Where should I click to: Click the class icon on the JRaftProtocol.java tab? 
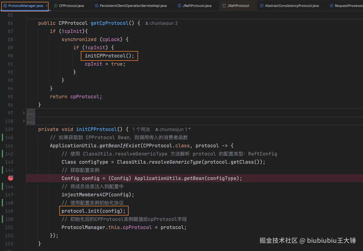click(x=179, y=6)
